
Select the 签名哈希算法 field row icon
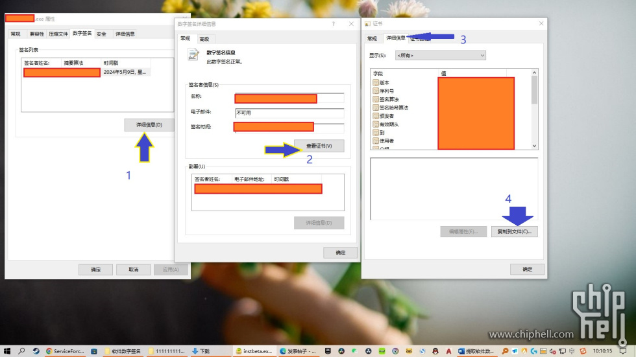(376, 108)
